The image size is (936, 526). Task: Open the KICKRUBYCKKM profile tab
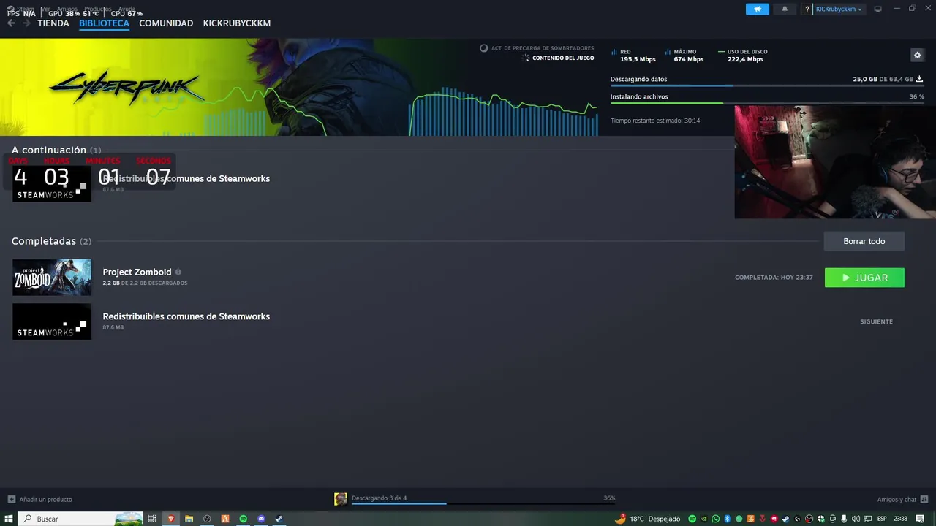tap(237, 23)
